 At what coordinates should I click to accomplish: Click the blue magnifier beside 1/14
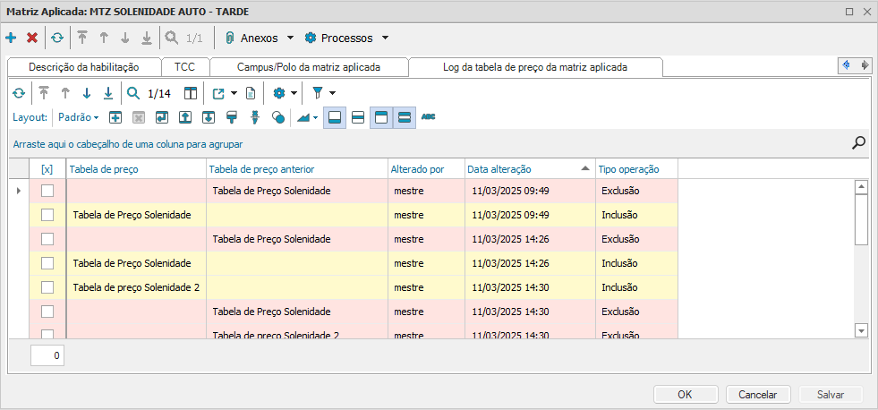[x=133, y=93]
